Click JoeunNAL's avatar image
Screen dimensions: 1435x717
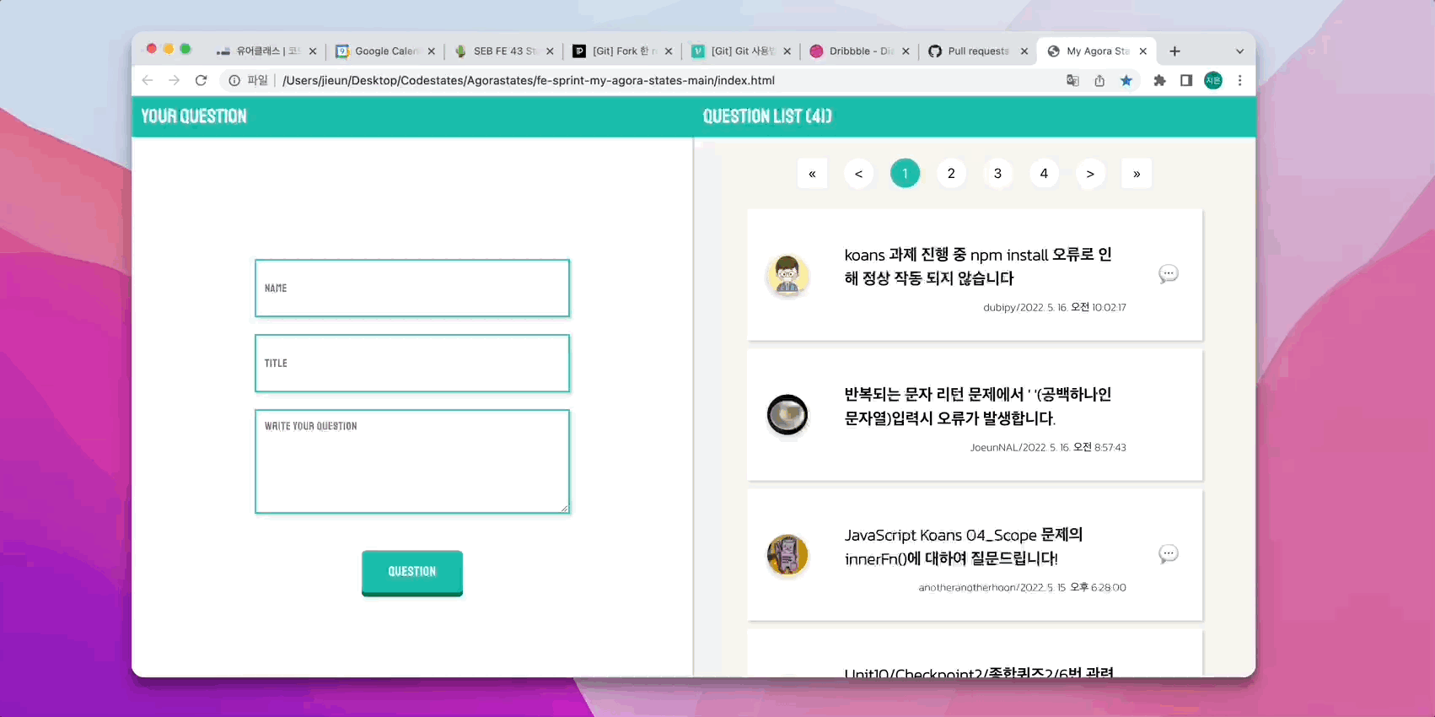pyautogui.click(x=787, y=415)
